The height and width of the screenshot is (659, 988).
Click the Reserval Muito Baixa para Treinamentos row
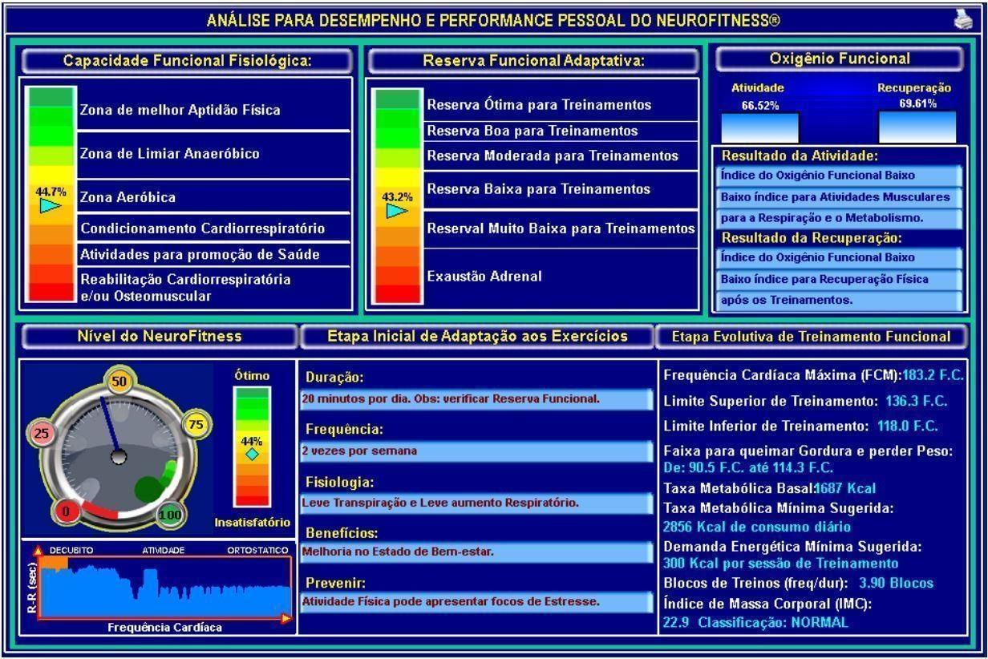tap(561, 228)
